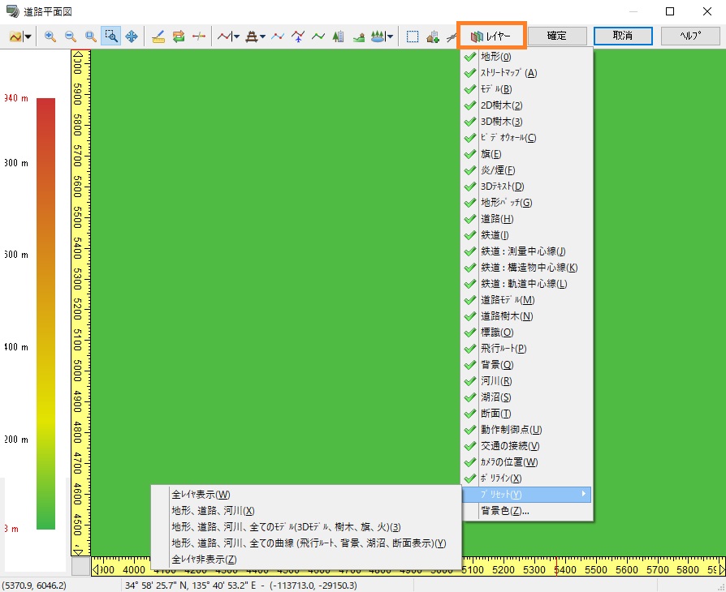This screenshot has height=592, width=726.
Task: Open the 背景色(Z)... menu item
Action: click(527, 511)
